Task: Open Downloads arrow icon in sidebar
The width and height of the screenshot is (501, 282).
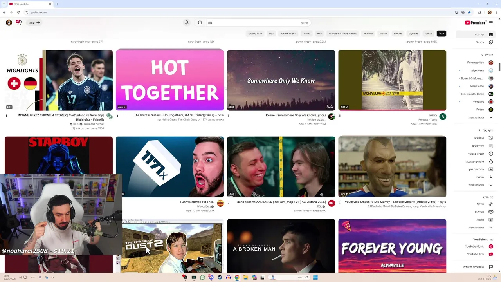Action: click(491, 177)
